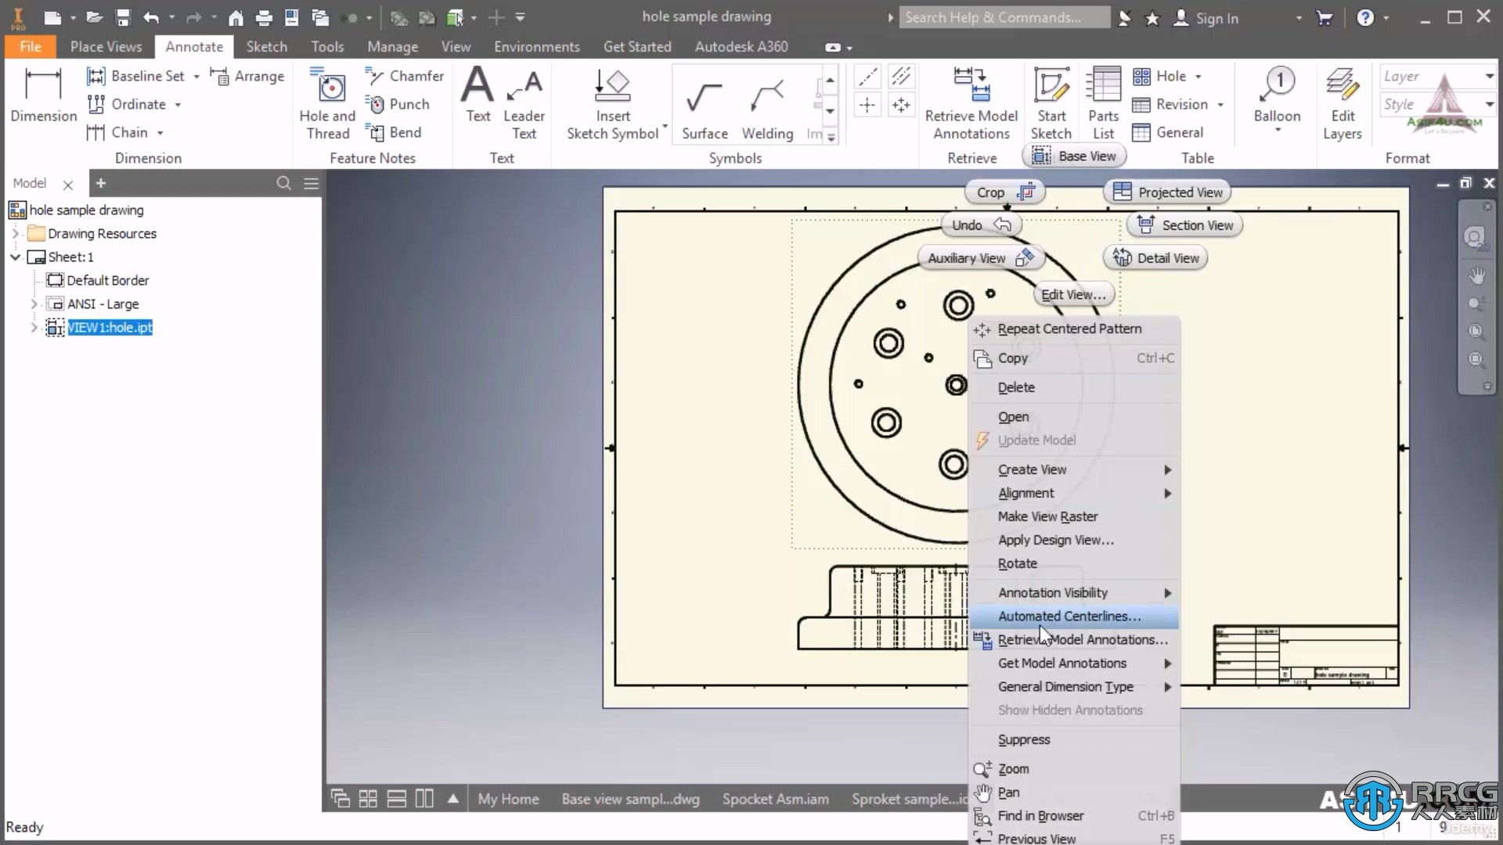Open the Tools ribbon tab

click(x=327, y=46)
